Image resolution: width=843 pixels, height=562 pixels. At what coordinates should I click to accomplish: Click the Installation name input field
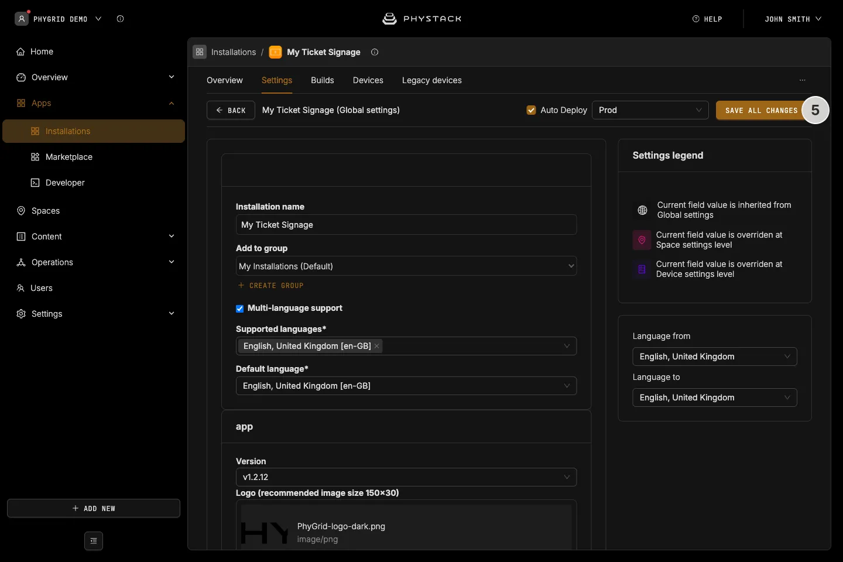click(406, 225)
